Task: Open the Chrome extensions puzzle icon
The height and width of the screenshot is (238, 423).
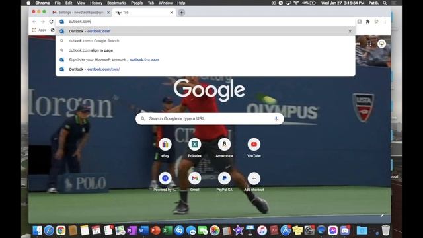Action: coord(367,22)
